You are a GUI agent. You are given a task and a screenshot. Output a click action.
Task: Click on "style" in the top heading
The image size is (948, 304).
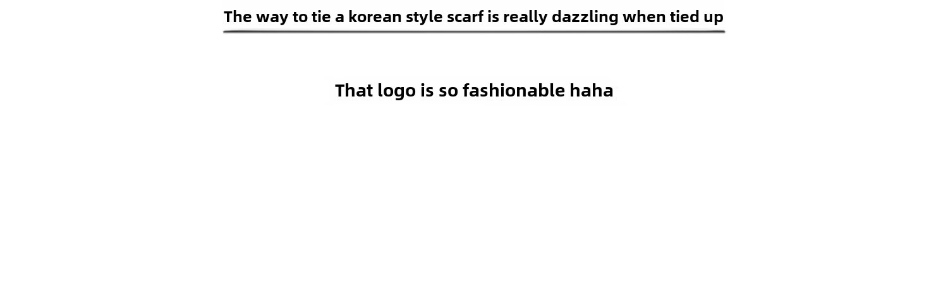424,17
